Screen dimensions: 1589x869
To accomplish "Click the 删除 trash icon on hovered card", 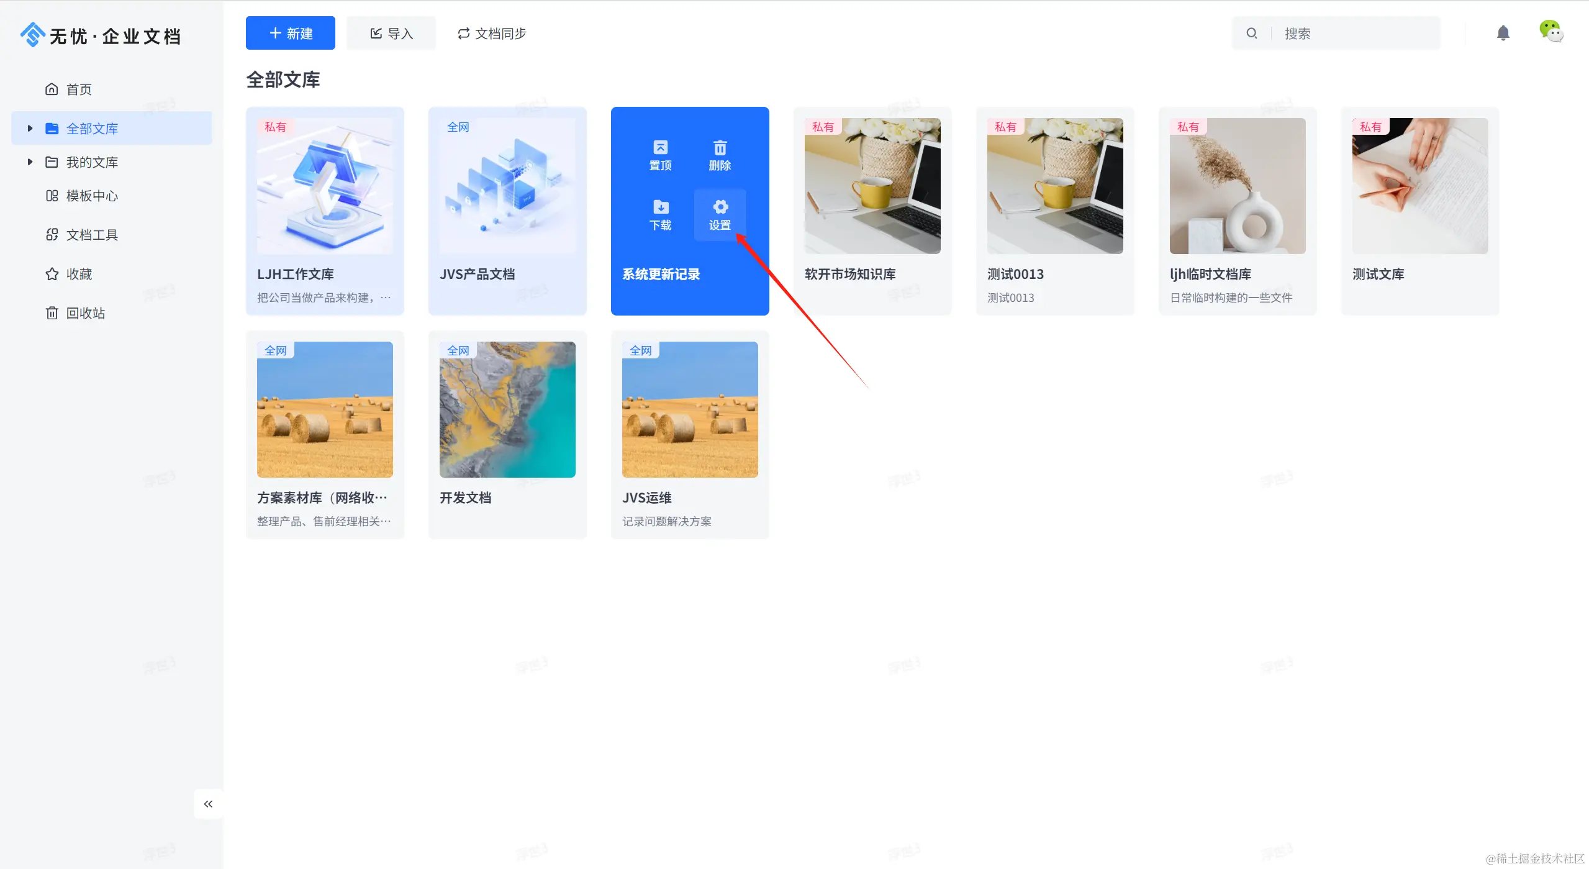I will coord(720,148).
